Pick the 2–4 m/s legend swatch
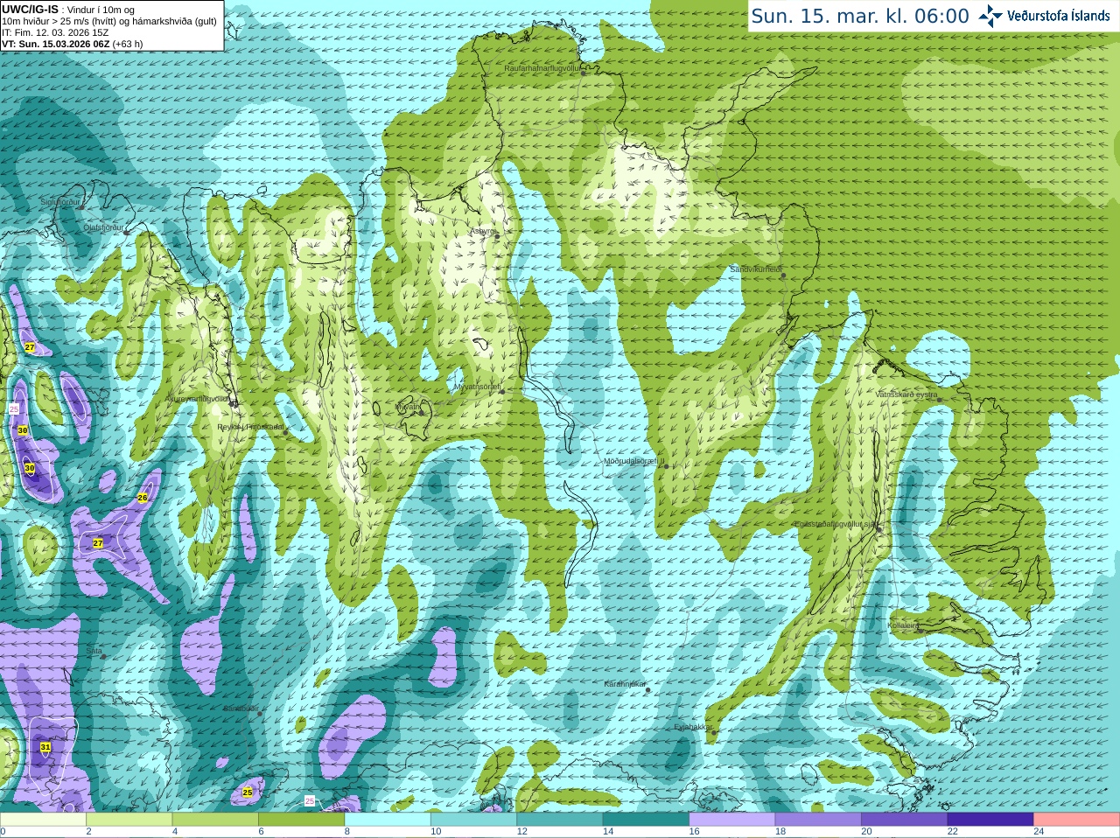The height and width of the screenshot is (838, 1120). (x=129, y=820)
